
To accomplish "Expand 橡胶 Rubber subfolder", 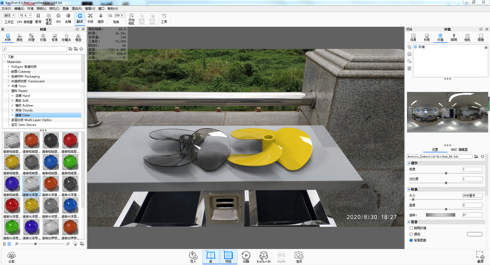I will coord(13,105).
